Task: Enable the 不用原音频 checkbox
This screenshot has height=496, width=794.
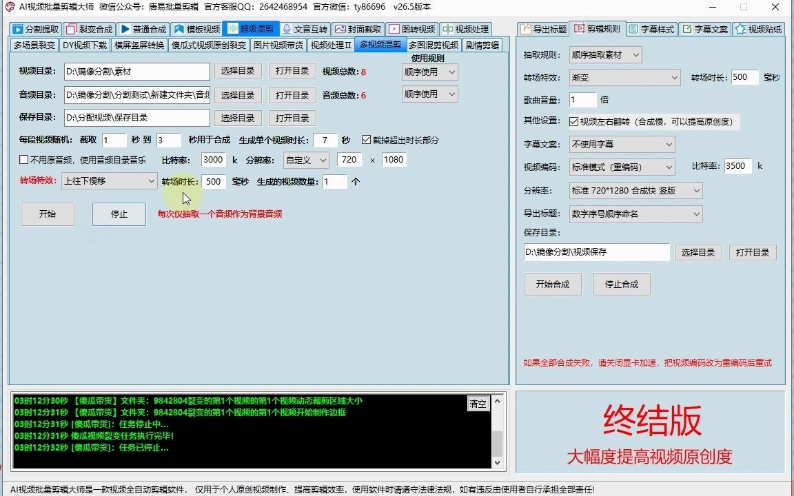Action: 24,160
